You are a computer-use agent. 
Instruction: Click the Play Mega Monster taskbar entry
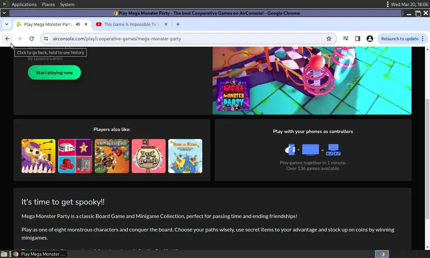[x=39, y=254]
